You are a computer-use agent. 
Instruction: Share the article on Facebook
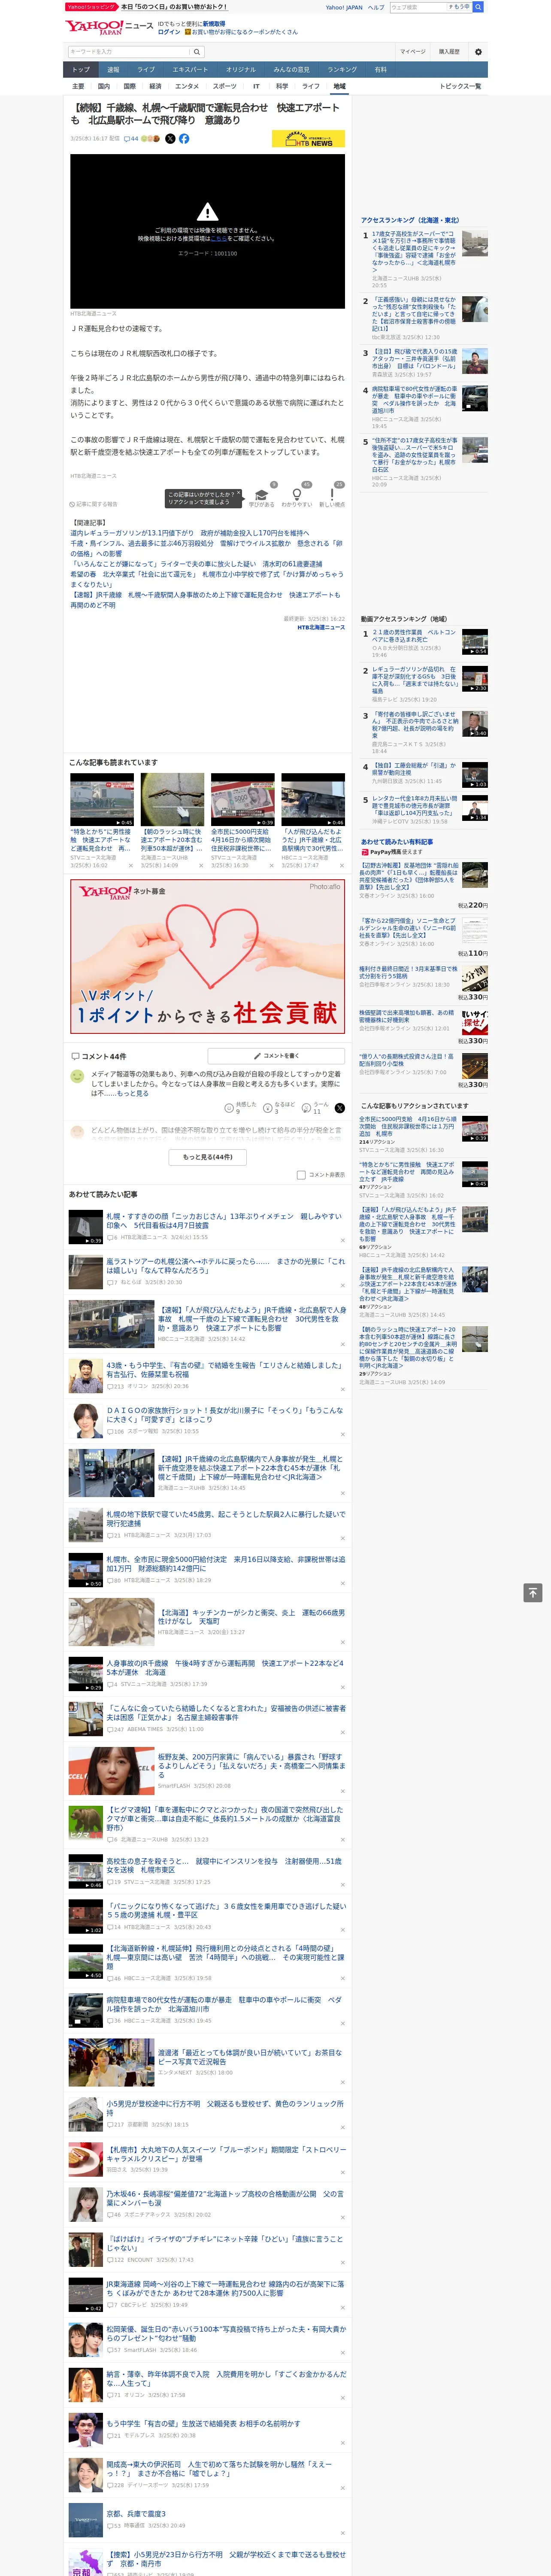pyautogui.click(x=184, y=139)
